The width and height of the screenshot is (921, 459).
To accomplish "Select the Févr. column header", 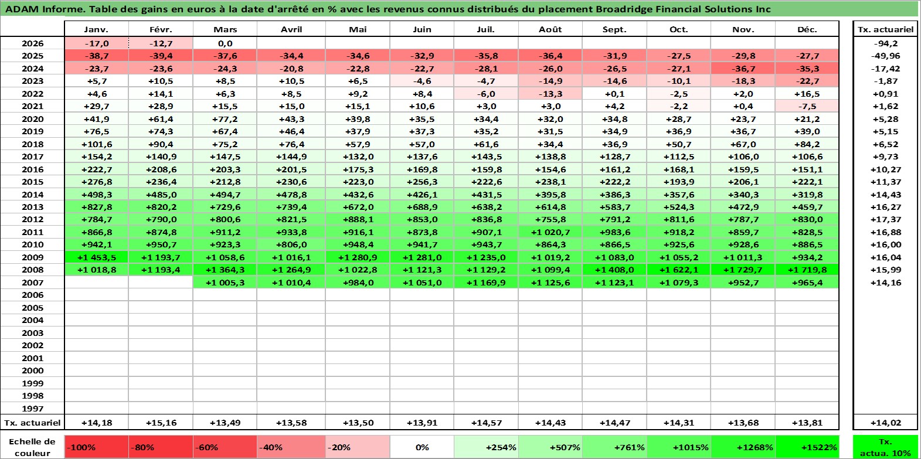I will 161,29.
